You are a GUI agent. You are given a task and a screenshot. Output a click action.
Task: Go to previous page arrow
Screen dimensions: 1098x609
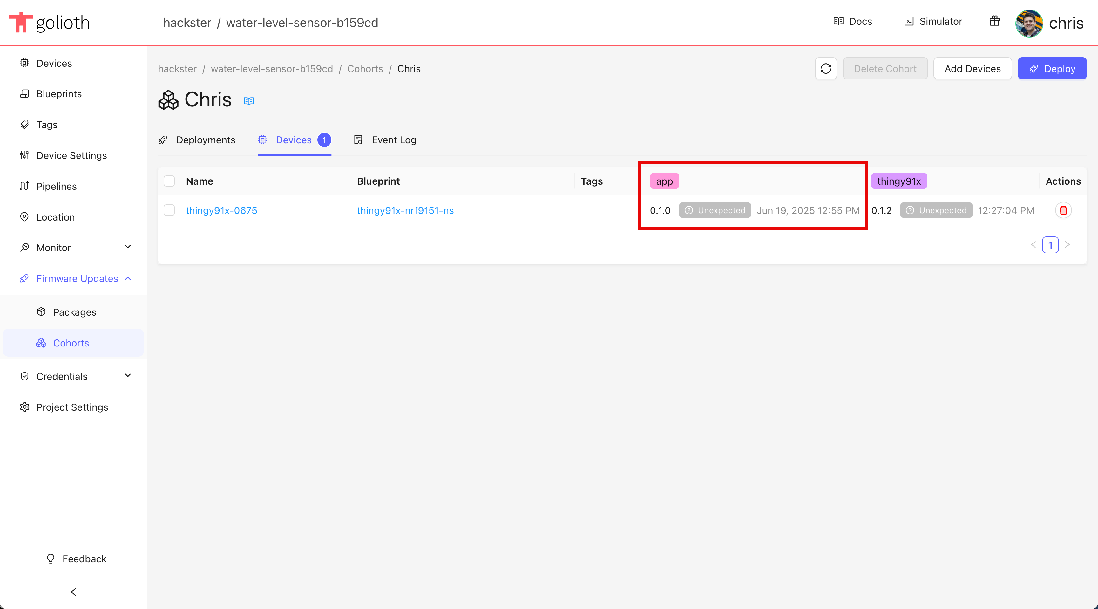pos(1033,245)
